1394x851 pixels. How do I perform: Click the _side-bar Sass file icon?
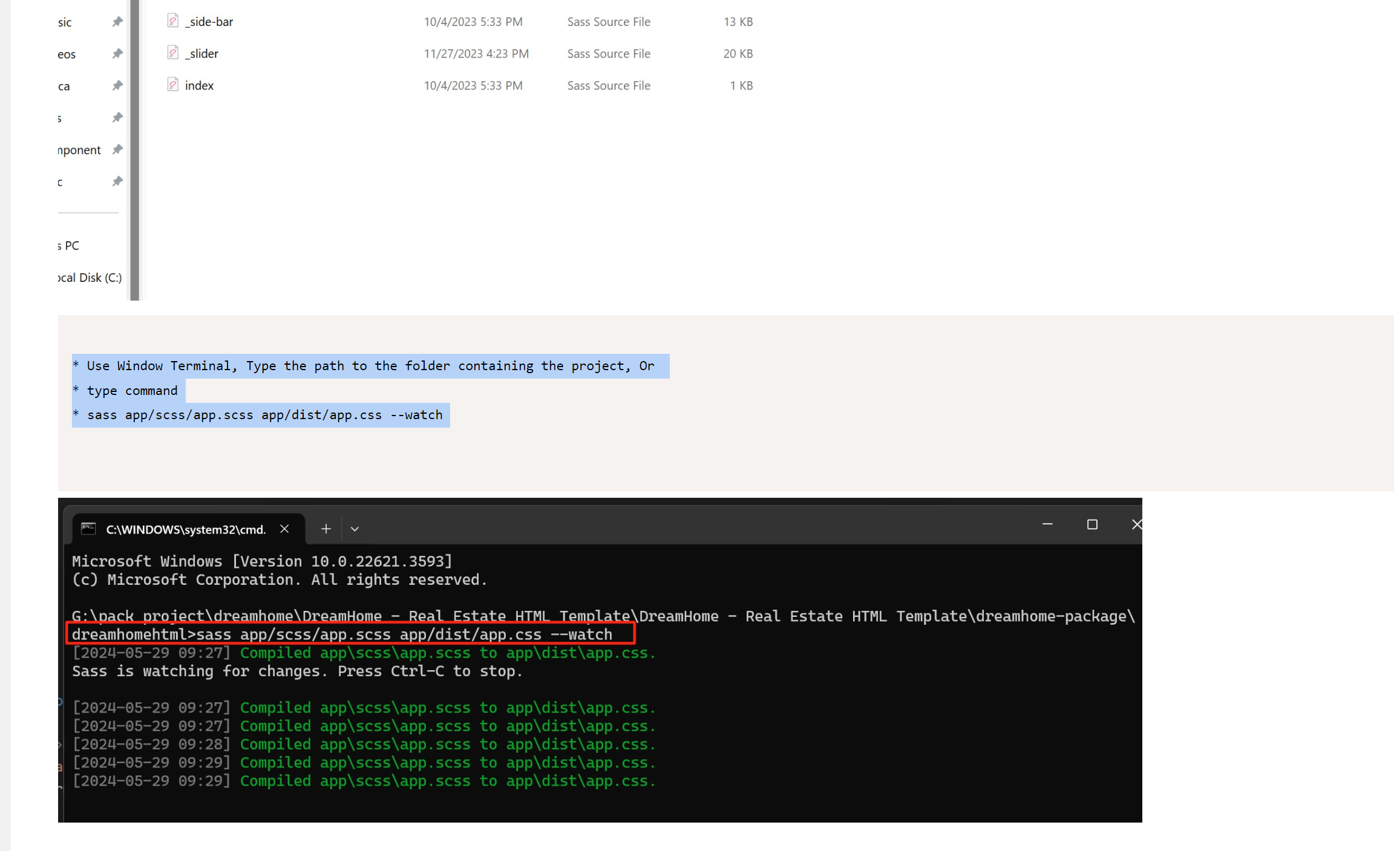pos(172,21)
